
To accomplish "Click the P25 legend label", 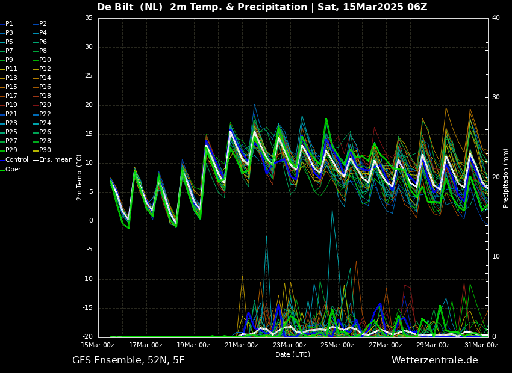I will pyautogui.click(x=11, y=132).
